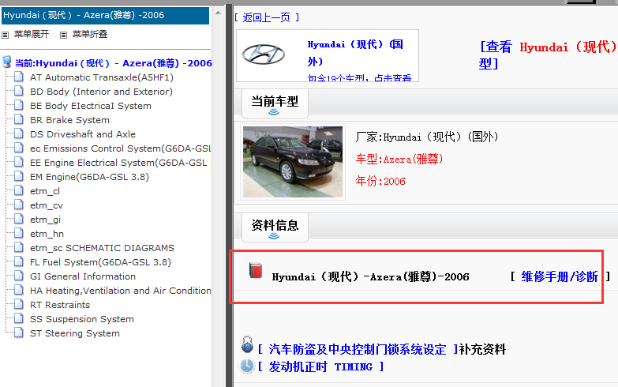Viewport: 618px width, 387px height.
Task: Select AT Automatic Transaxle(A5HF1) tree item
Action: click(x=102, y=77)
